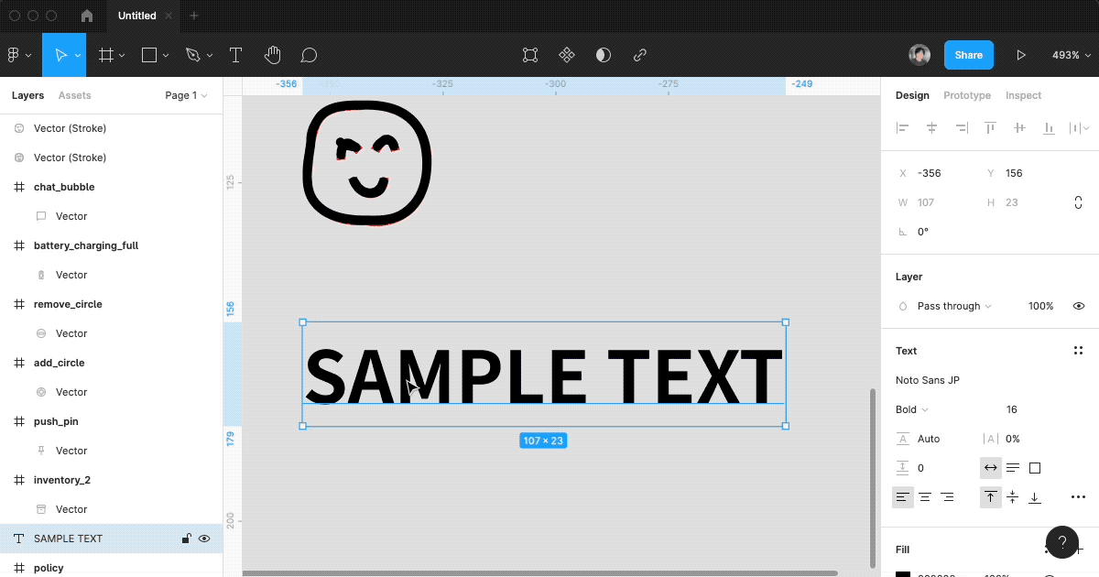Screen dimensions: 1099x577
Task: Toggle layer visibility in Layer section
Action: [1078, 306]
